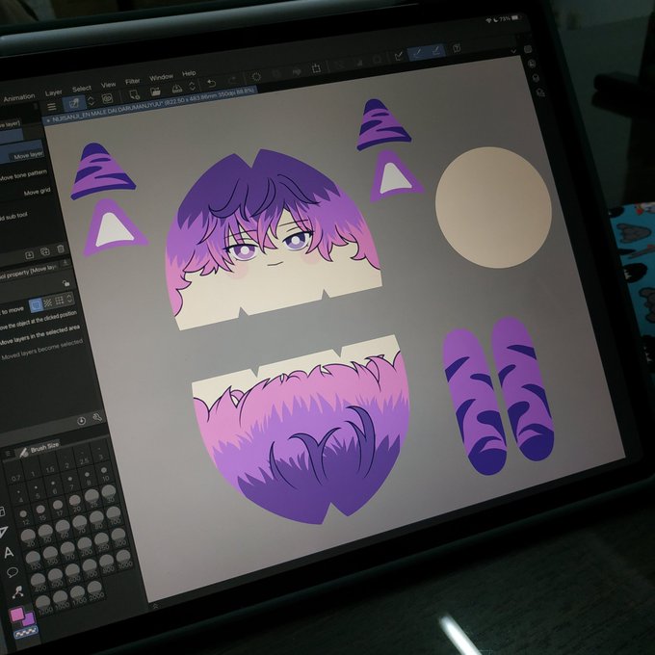This screenshot has height=655, width=655.
Task: Select the purple sub color swatch
Action: (x=29, y=619)
